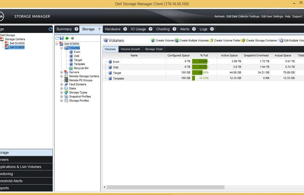
Task: Click the tree refresh icon above Dell SC9000
Action: tap(57, 39)
